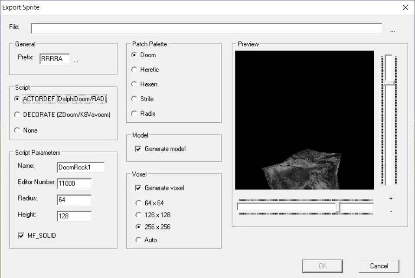Click the plus zoom icon
The image size is (415, 278).
(391, 199)
